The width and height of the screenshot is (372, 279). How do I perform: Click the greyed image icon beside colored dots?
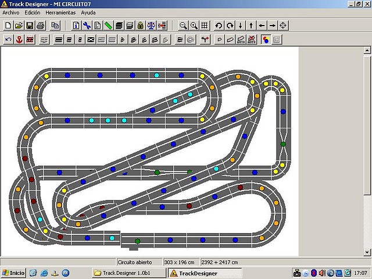point(277,40)
